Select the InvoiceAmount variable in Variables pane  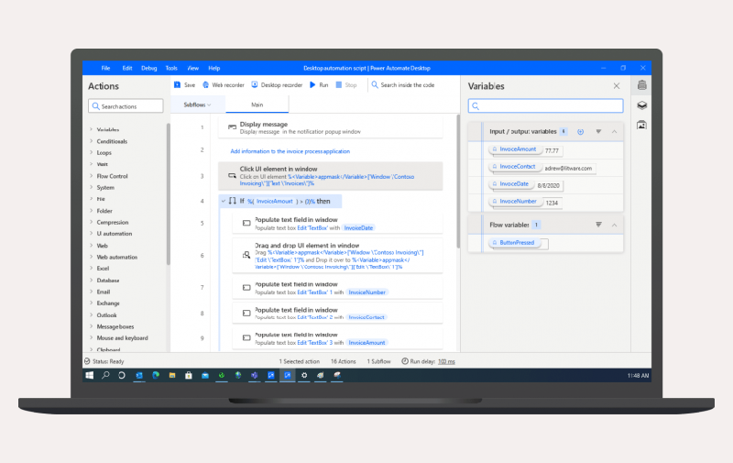coord(516,149)
